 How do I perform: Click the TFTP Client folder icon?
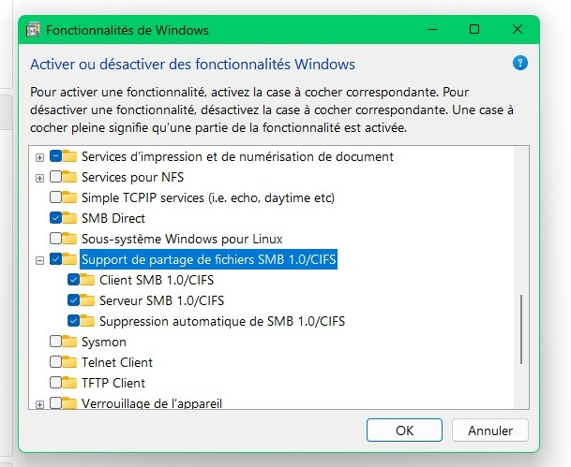click(70, 383)
